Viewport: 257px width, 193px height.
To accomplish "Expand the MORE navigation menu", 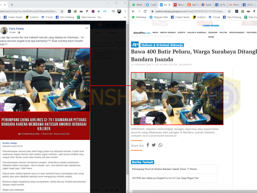I will [211, 37].
